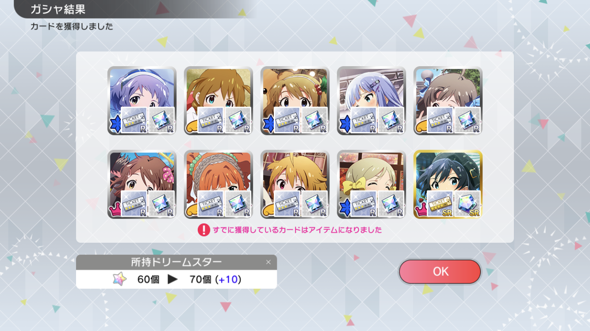Select the orange braided-hair girl's card
Viewport: 590px width, 331px height.
(218, 184)
